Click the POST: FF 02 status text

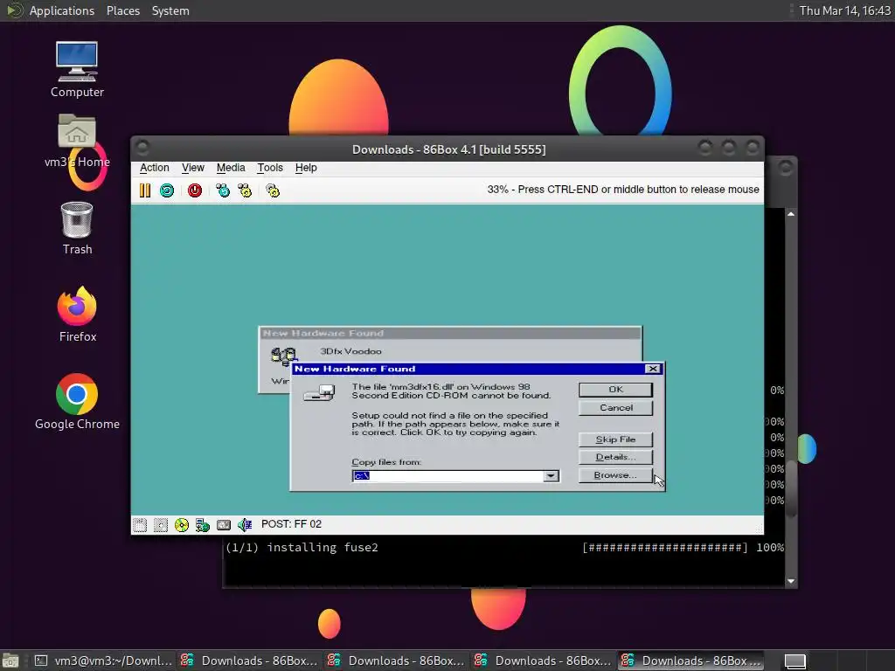click(291, 524)
